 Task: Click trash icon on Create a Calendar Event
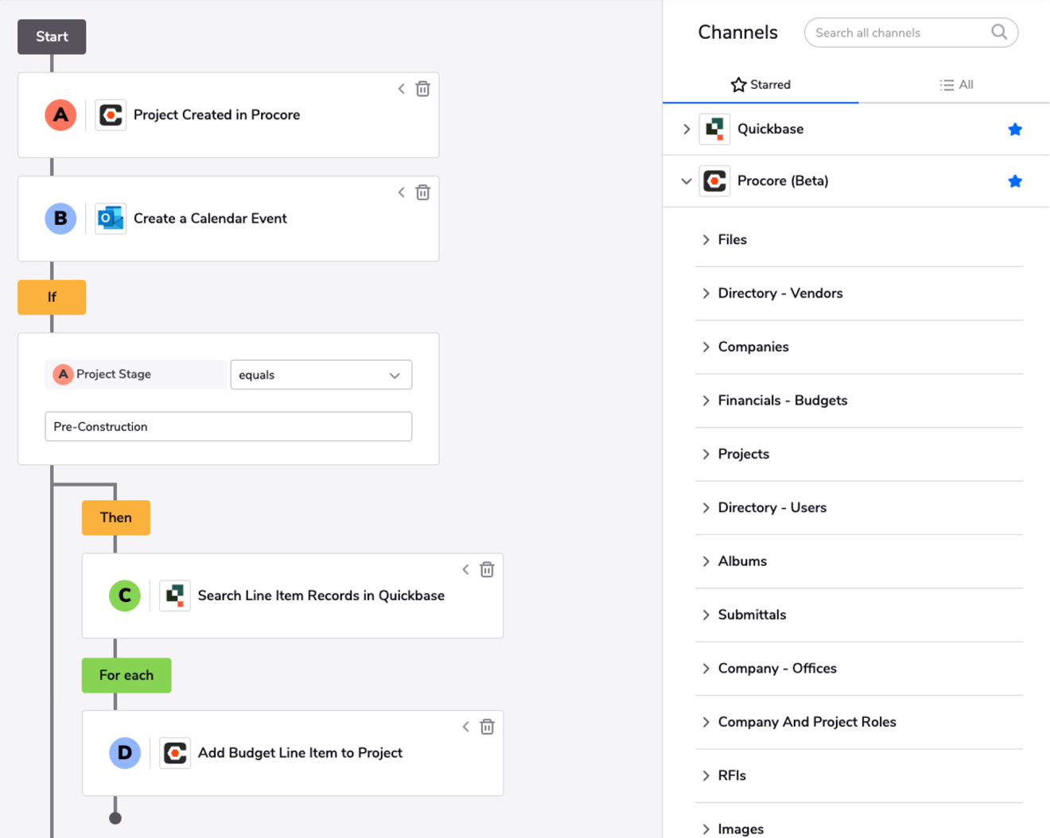[x=422, y=192]
